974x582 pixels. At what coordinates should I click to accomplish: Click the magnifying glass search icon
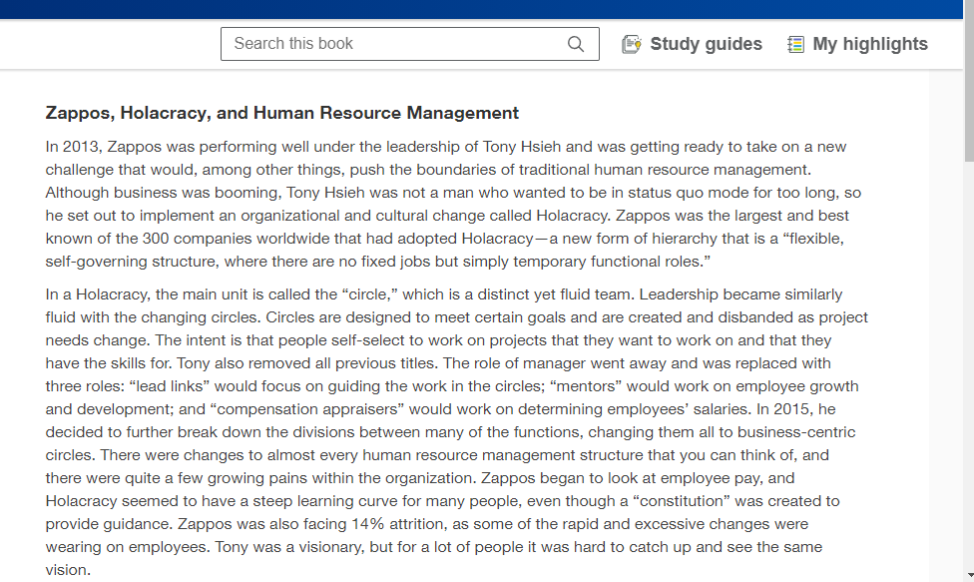click(576, 44)
